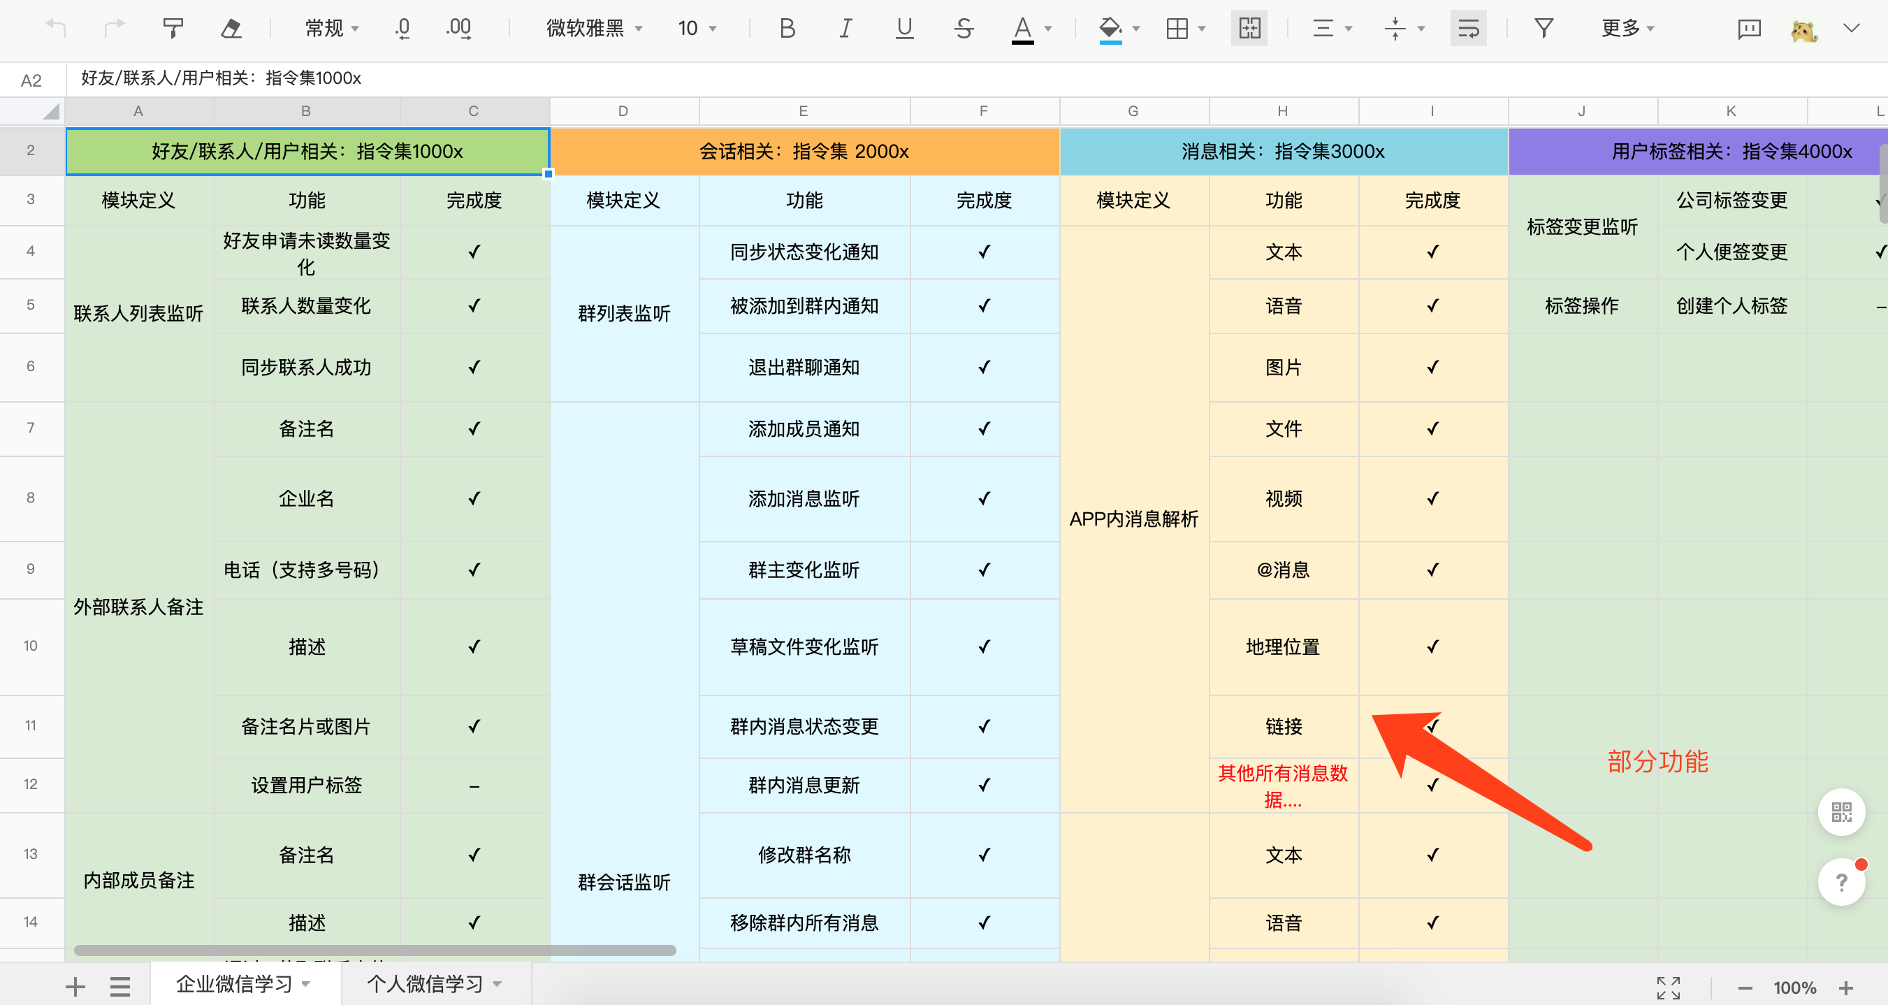Image resolution: width=1888 pixels, height=1005 pixels.
Task: Select column D header
Action: (624, 111)
